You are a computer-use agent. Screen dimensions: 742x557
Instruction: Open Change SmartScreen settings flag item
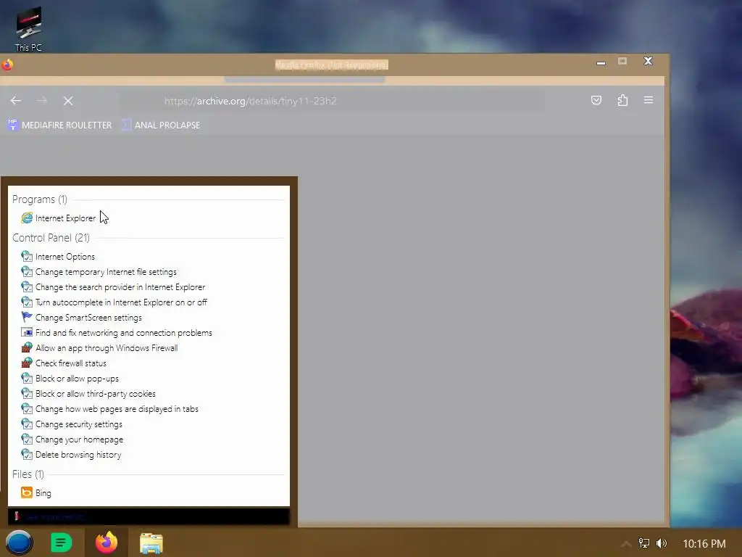81,318
